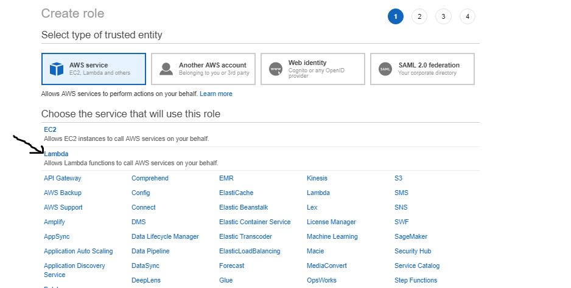Select the Another AWS account card
This screenshot has width=571, height=288.
click(203, 69)
